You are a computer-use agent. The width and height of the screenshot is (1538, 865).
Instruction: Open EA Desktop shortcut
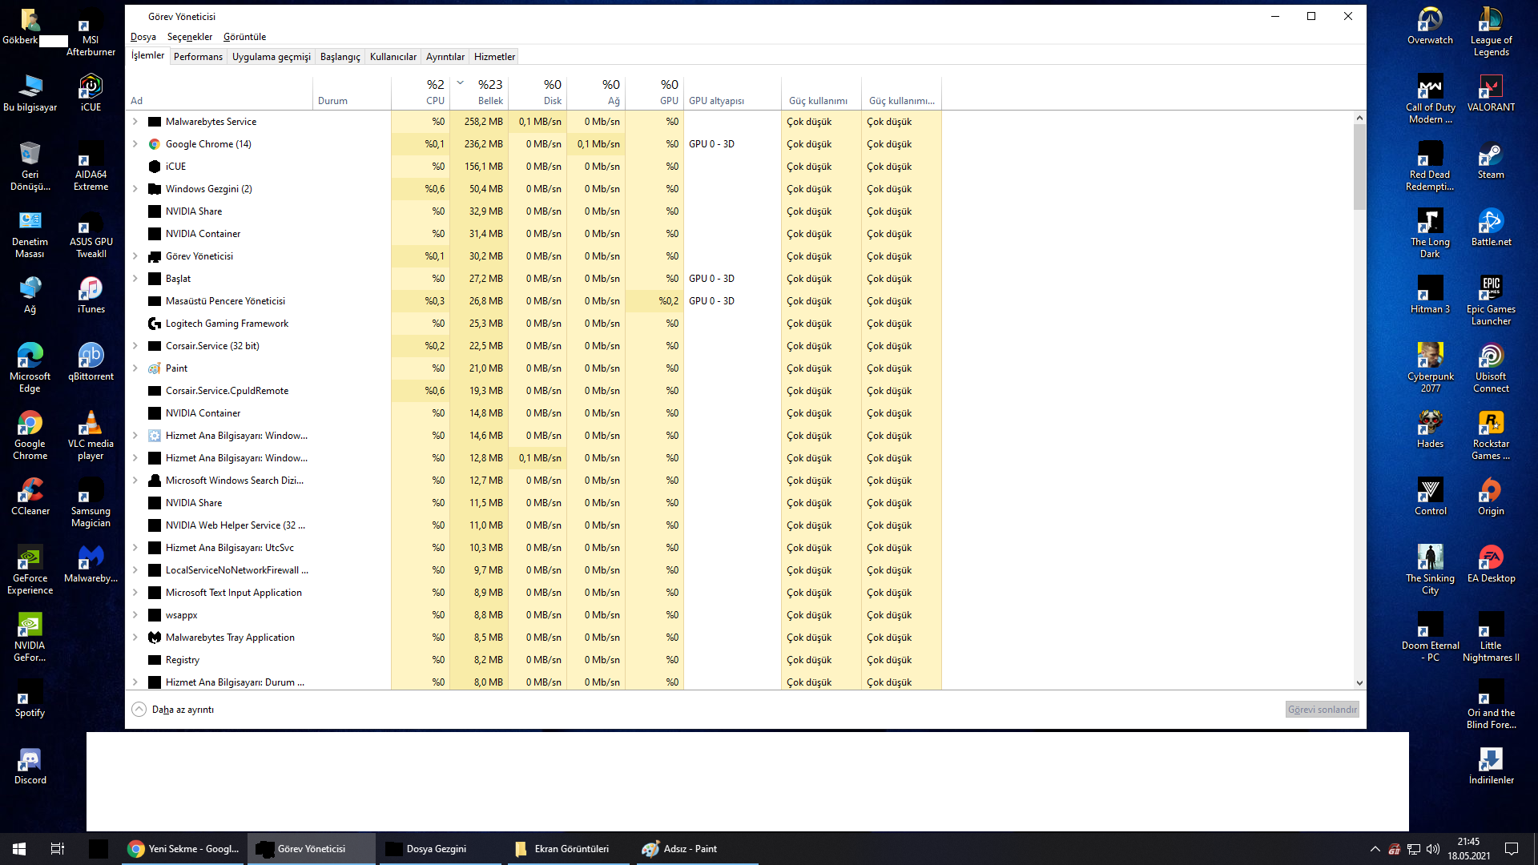click(1491, 564)
